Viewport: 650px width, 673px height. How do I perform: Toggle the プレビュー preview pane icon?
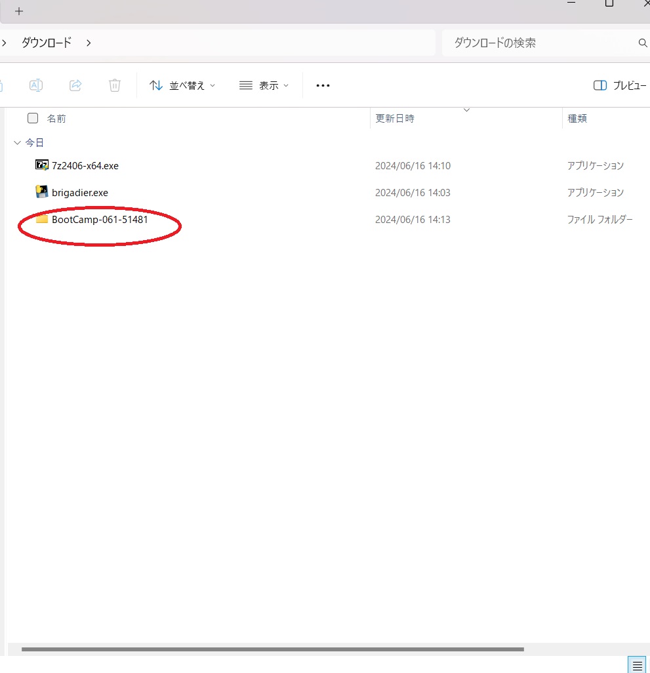point(600,85)
